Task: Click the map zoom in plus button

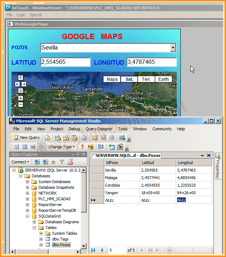Action: tap(20, 98)
